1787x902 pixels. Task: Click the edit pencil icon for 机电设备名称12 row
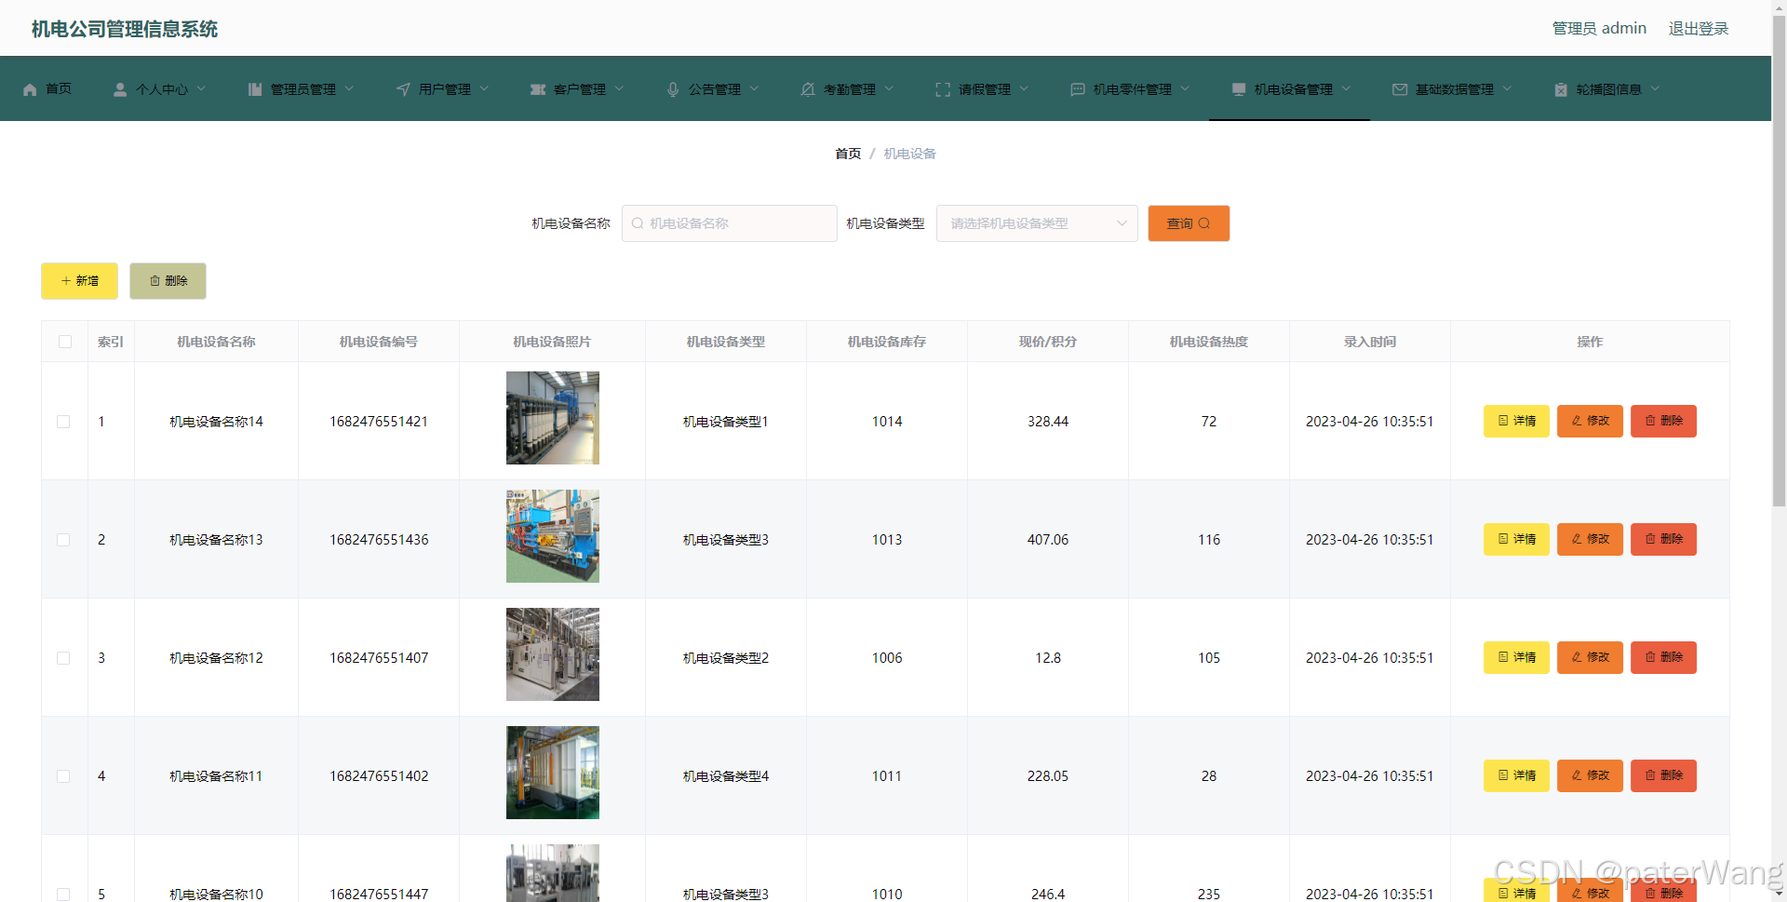(1577, 657)
